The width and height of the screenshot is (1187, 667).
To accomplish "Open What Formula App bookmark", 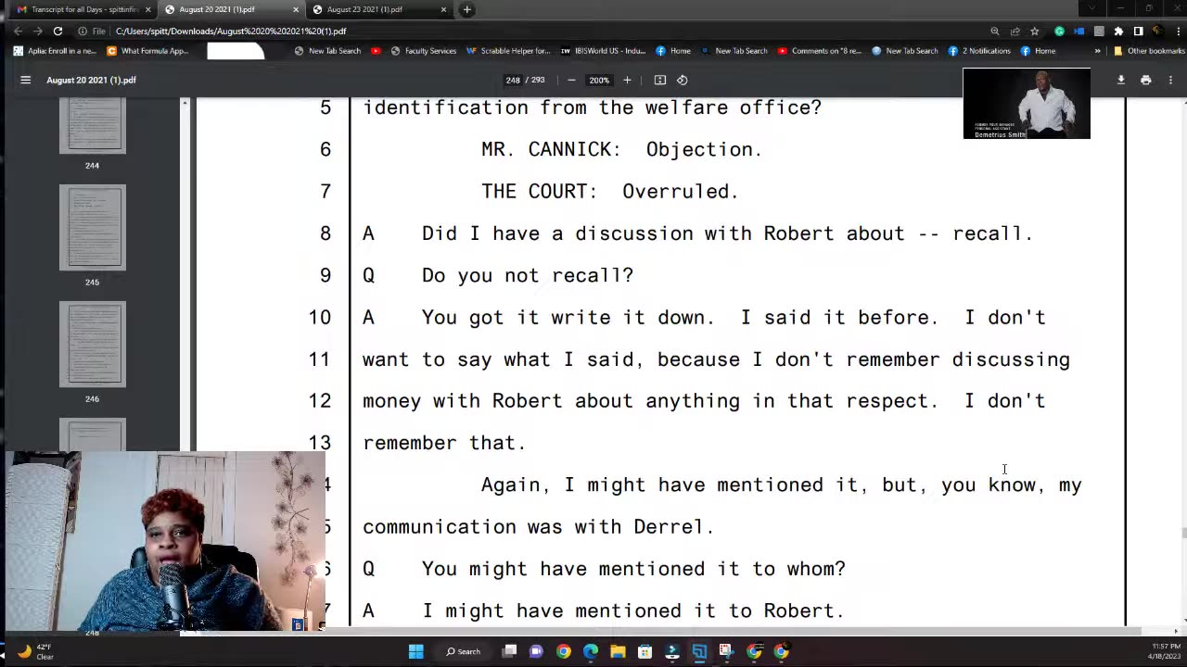I will pyautogui.click(x=148, y=51).
